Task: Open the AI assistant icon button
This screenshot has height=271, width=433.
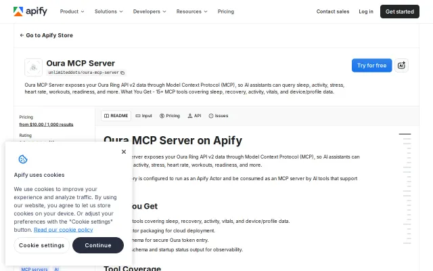Action: tap(401, 66)
